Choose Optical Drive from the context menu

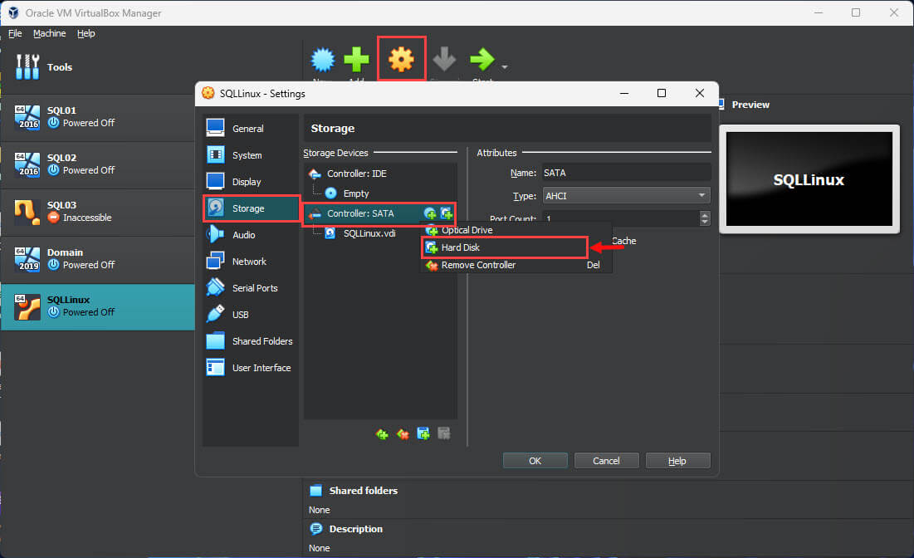[x=516, y=230]
